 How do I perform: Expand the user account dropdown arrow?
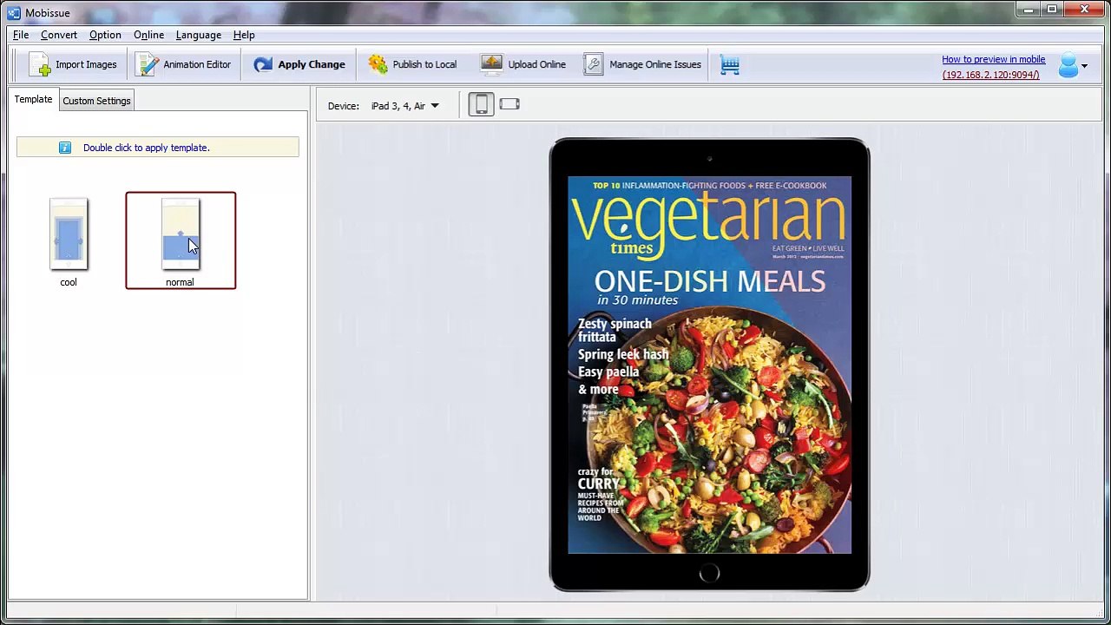coord(1084,66)
